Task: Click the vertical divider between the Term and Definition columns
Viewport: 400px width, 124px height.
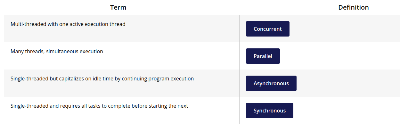Action: (239, 69)
